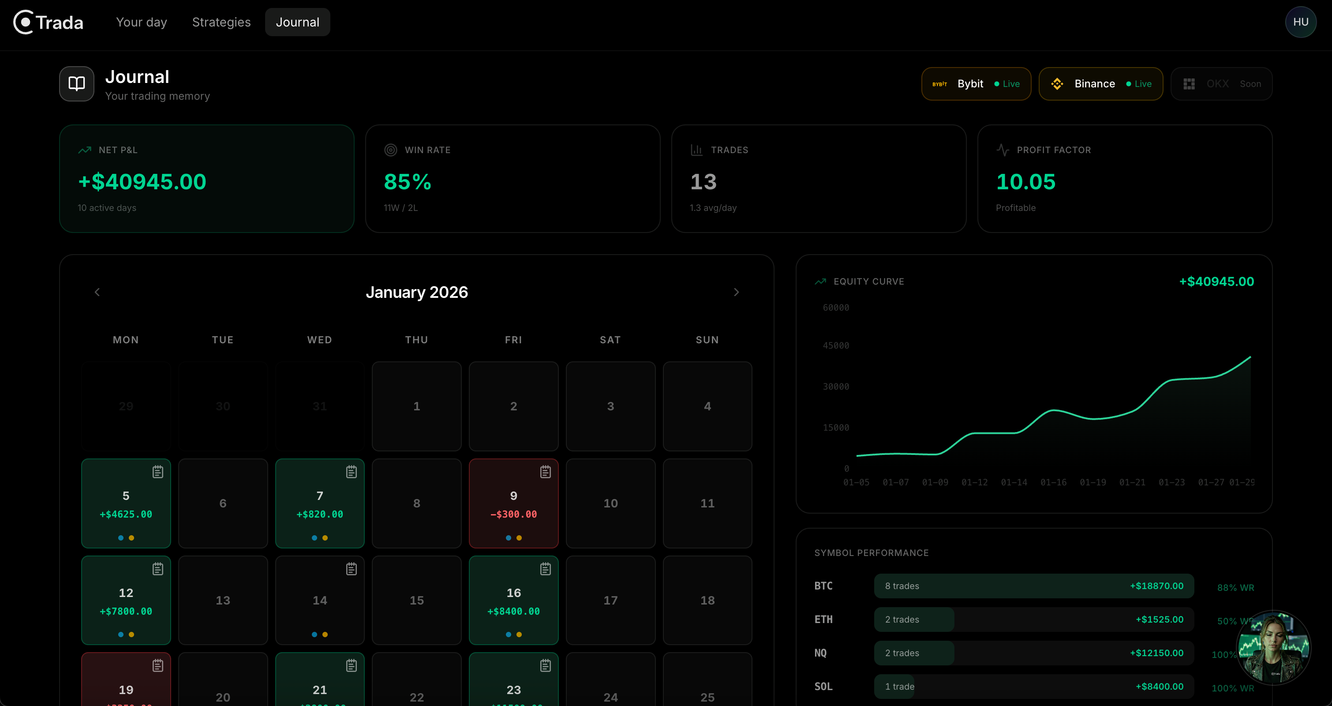Click the Trada logo

pos(47,22)
